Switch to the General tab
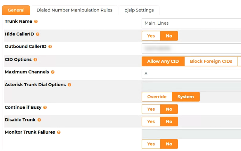 (16, 10)
